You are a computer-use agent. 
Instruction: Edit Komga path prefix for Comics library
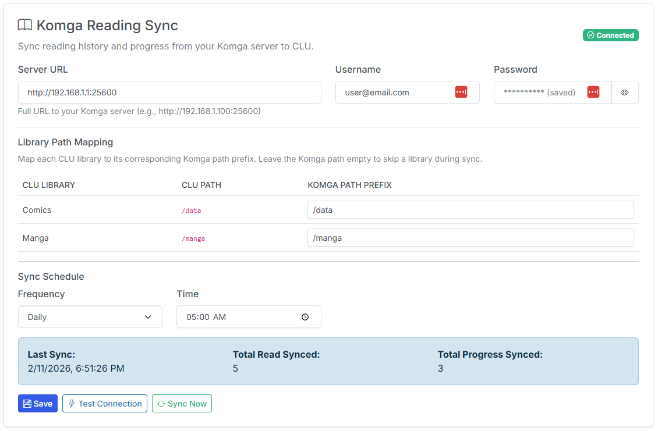(470, 210)
